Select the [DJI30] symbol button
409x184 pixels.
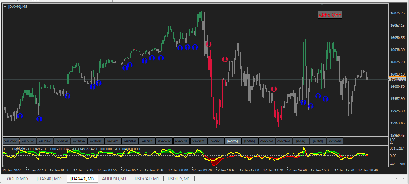(300, 141)
